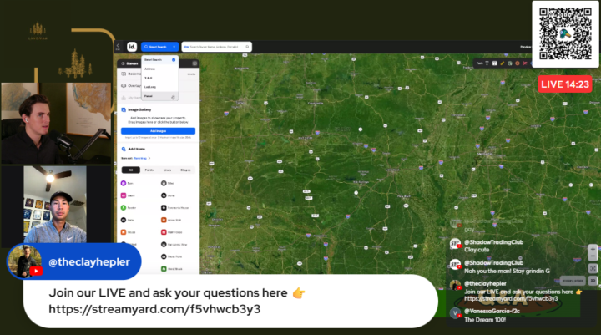Select the Gate item icon
Viewport: 601px width, 335px height.
[124, 220]
